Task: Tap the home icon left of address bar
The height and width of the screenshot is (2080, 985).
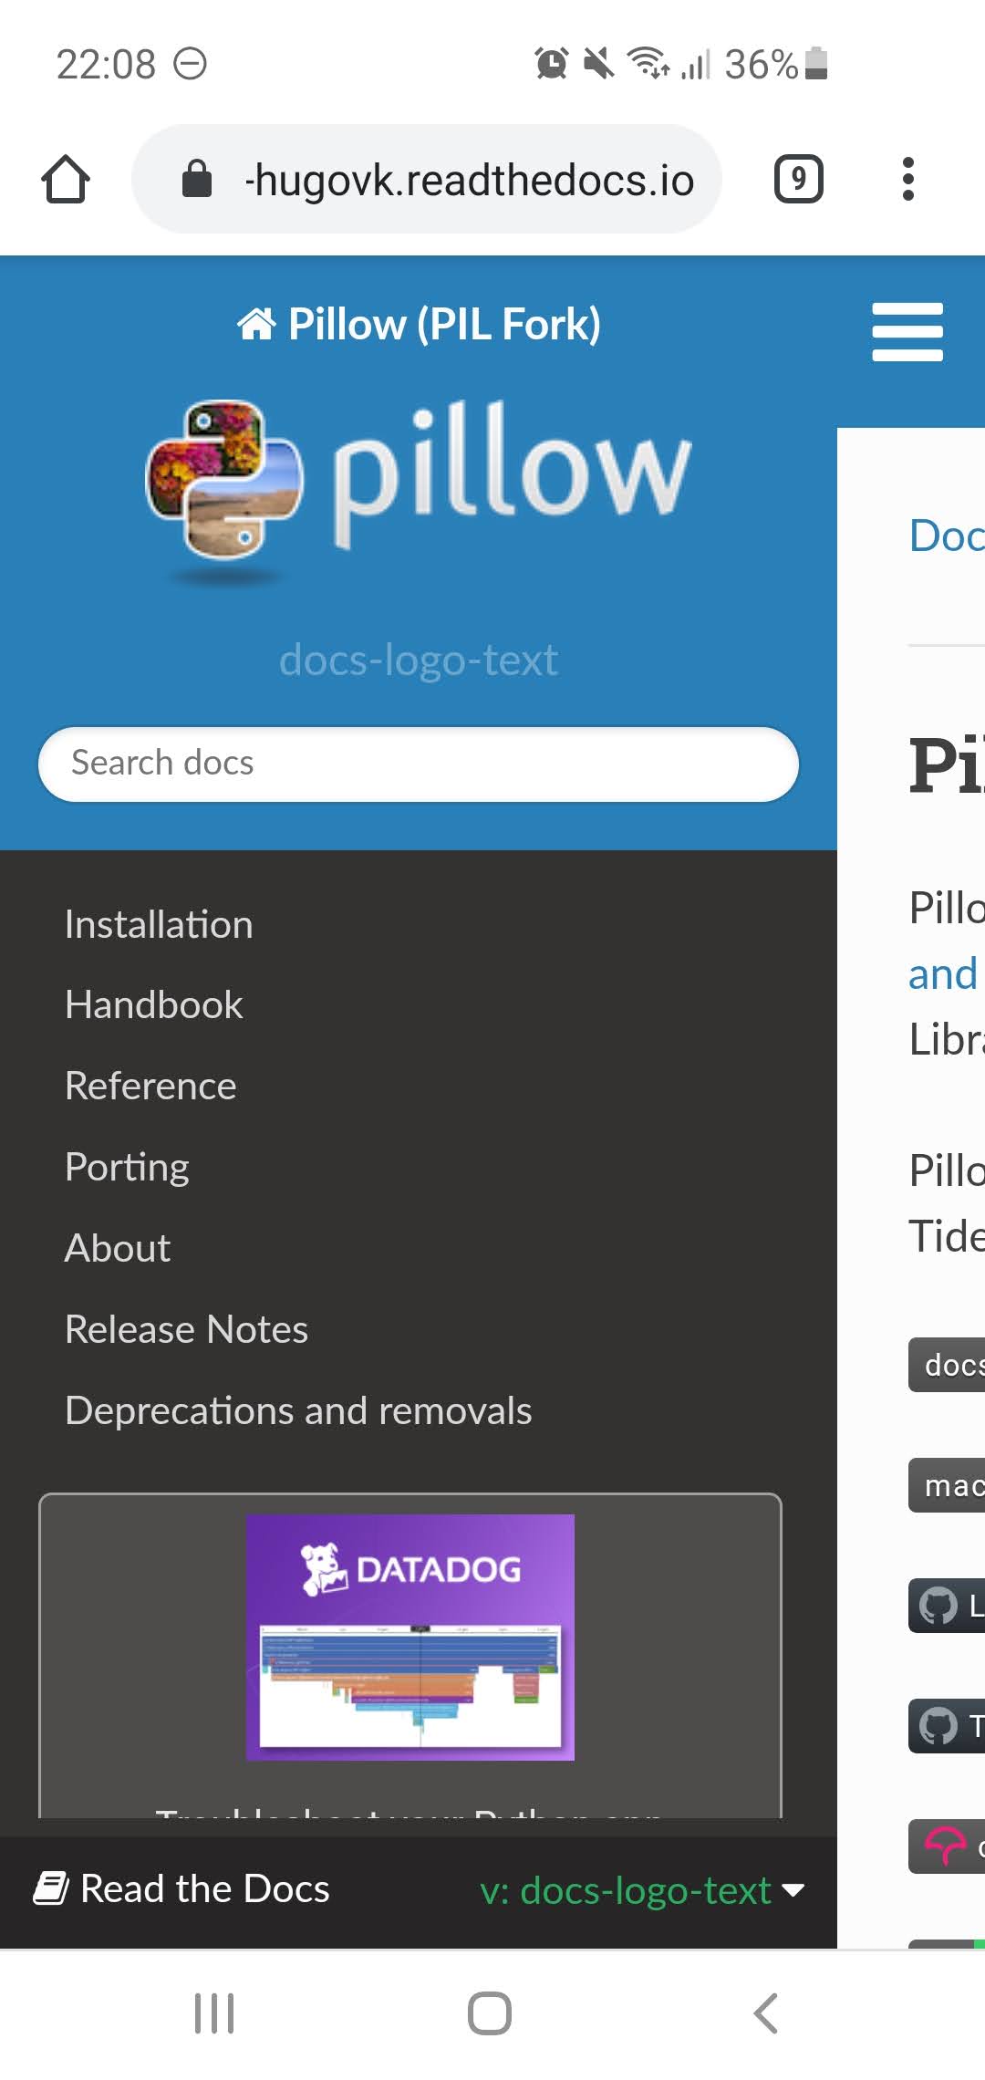Action: click(65, 179)
